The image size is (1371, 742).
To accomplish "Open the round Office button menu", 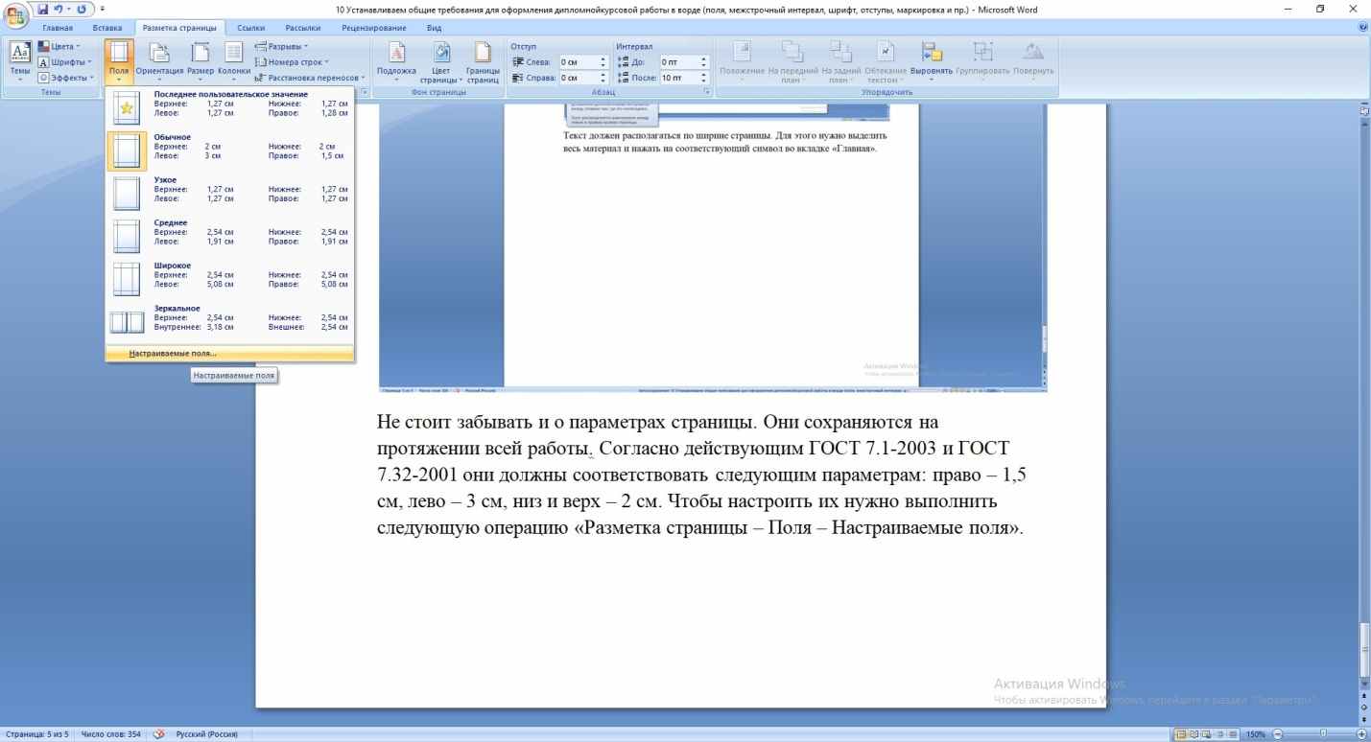I will coord(14,16).
